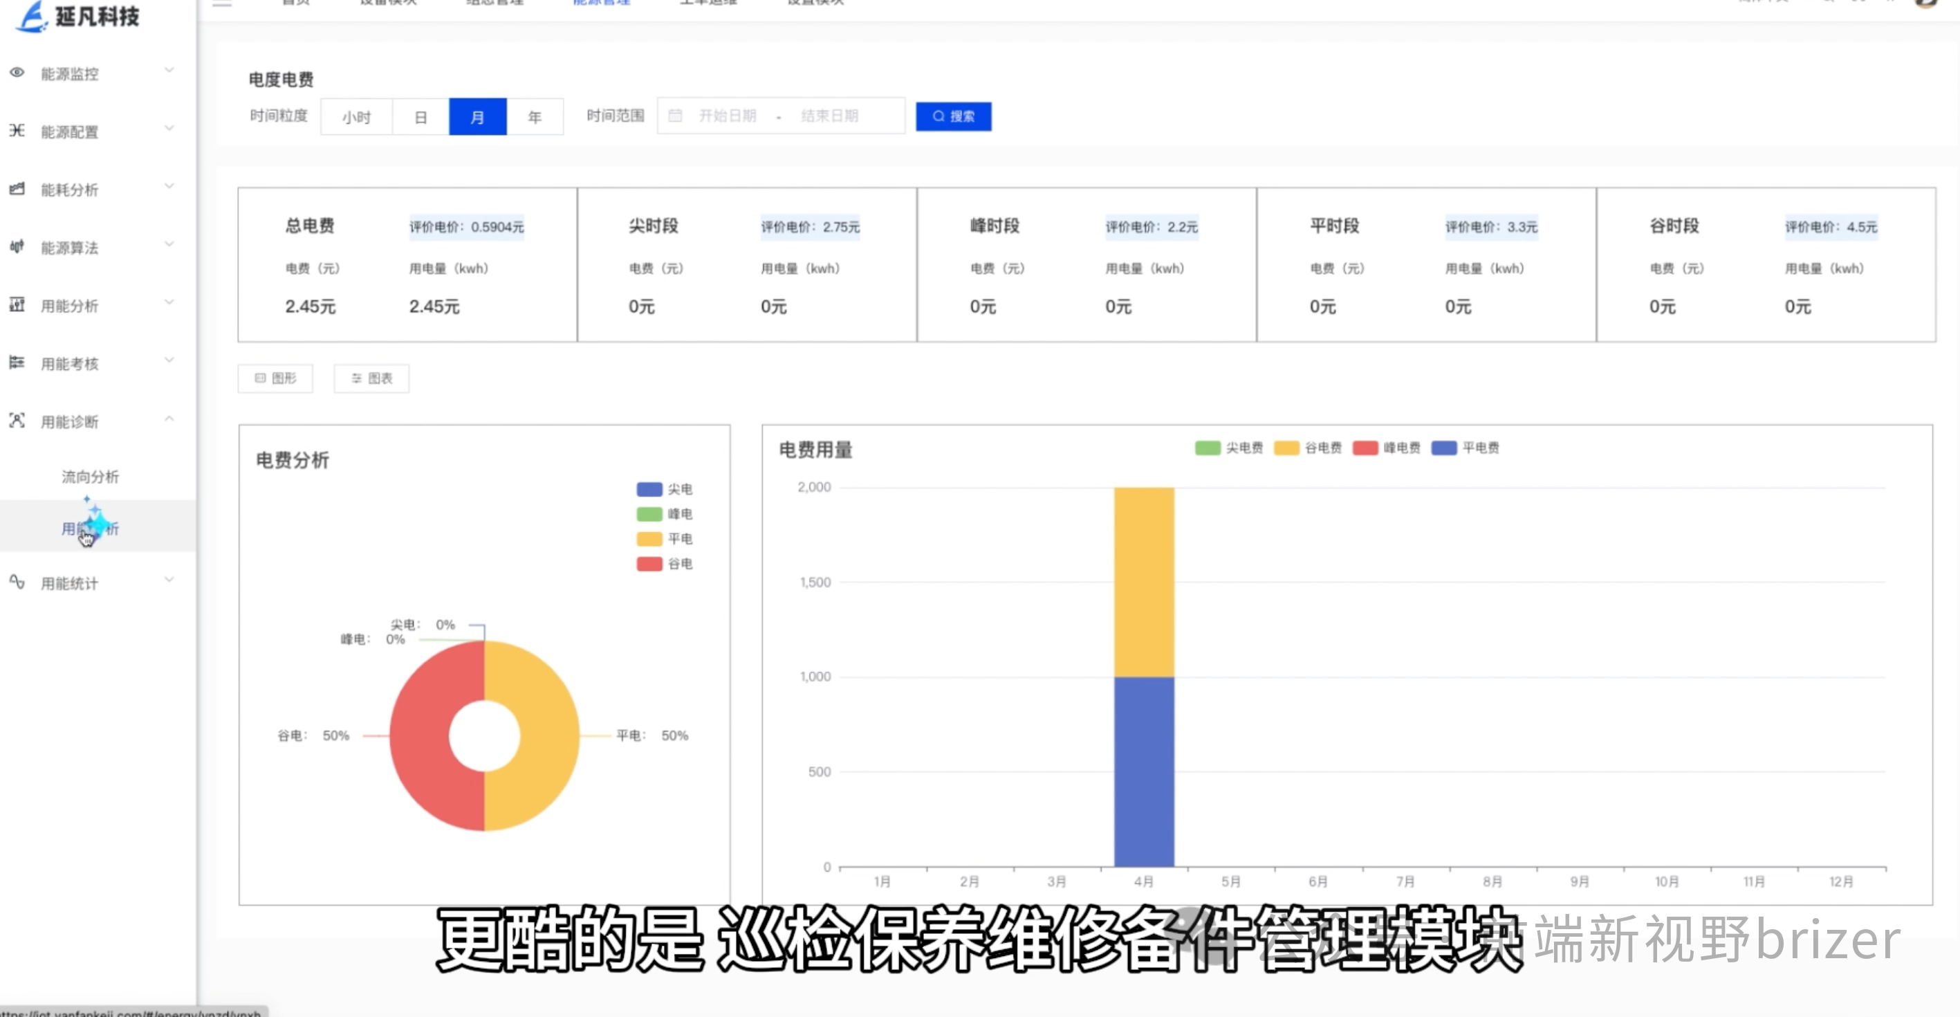Click the 峰时段 card title
This screenshot has width=1960, height=1017.
[995, 226]
